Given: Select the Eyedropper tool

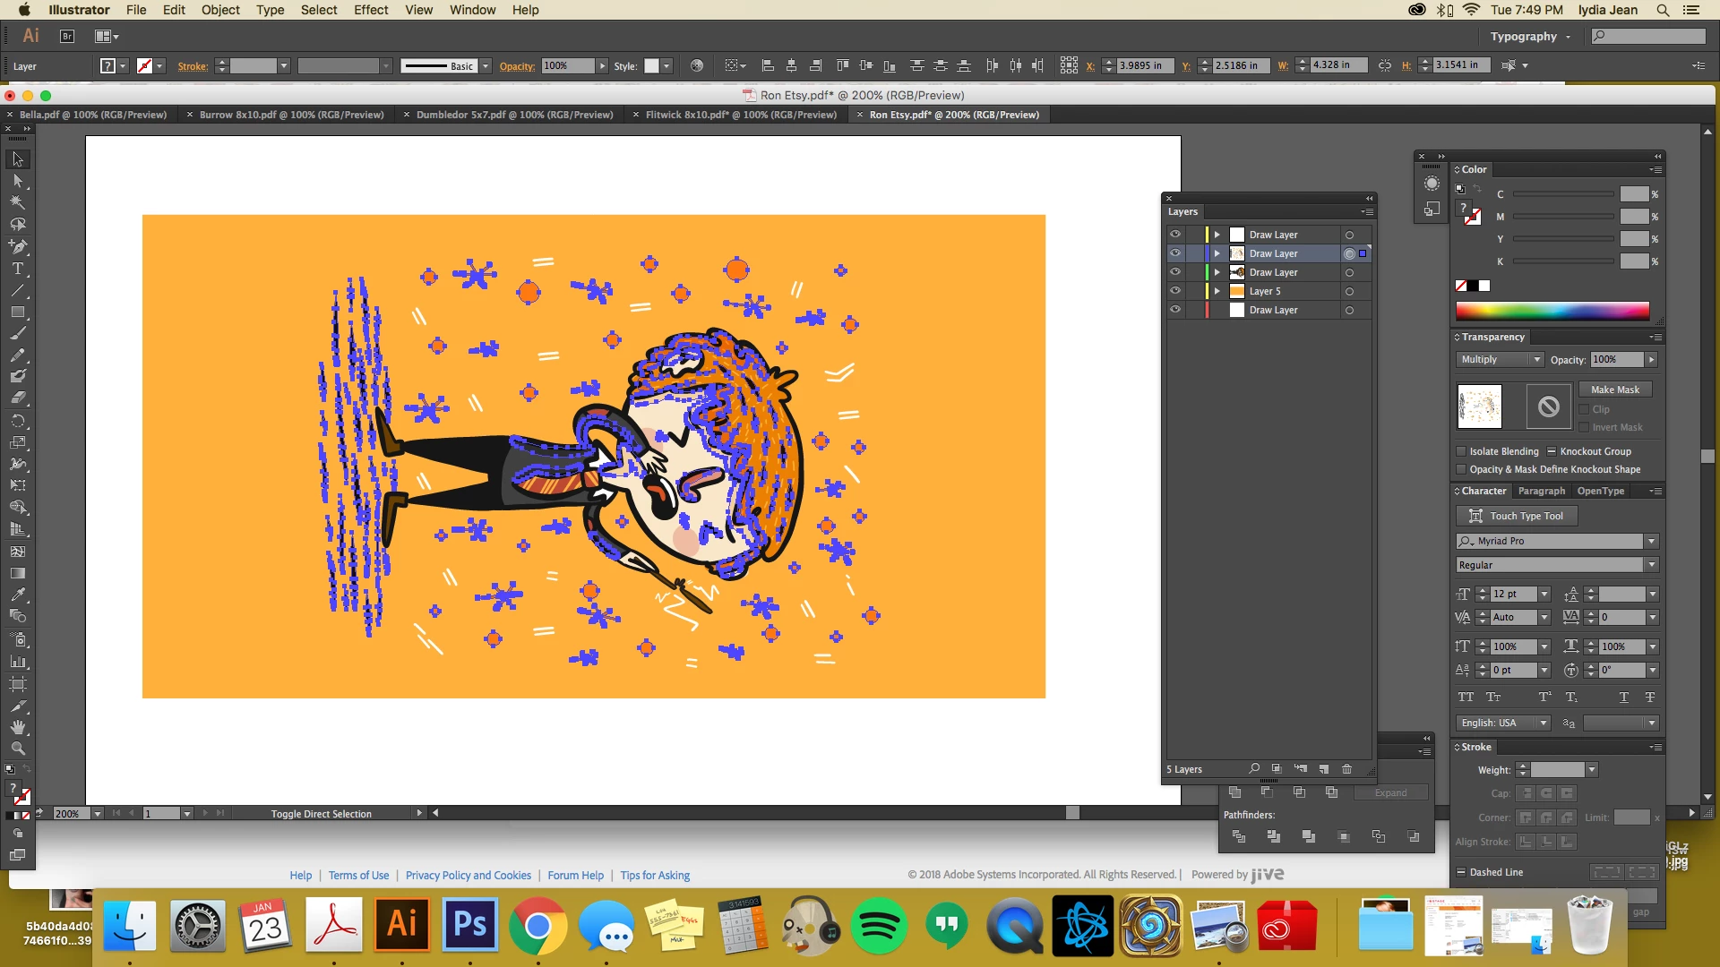Looking at the screenshot, I should point(18,595).
